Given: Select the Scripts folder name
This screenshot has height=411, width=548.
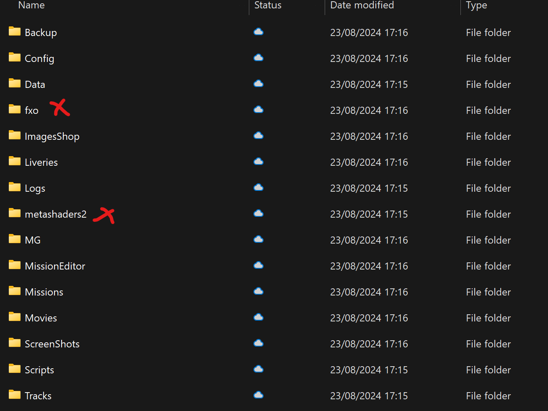Looking at the screenshot, I should coord(39,370).
